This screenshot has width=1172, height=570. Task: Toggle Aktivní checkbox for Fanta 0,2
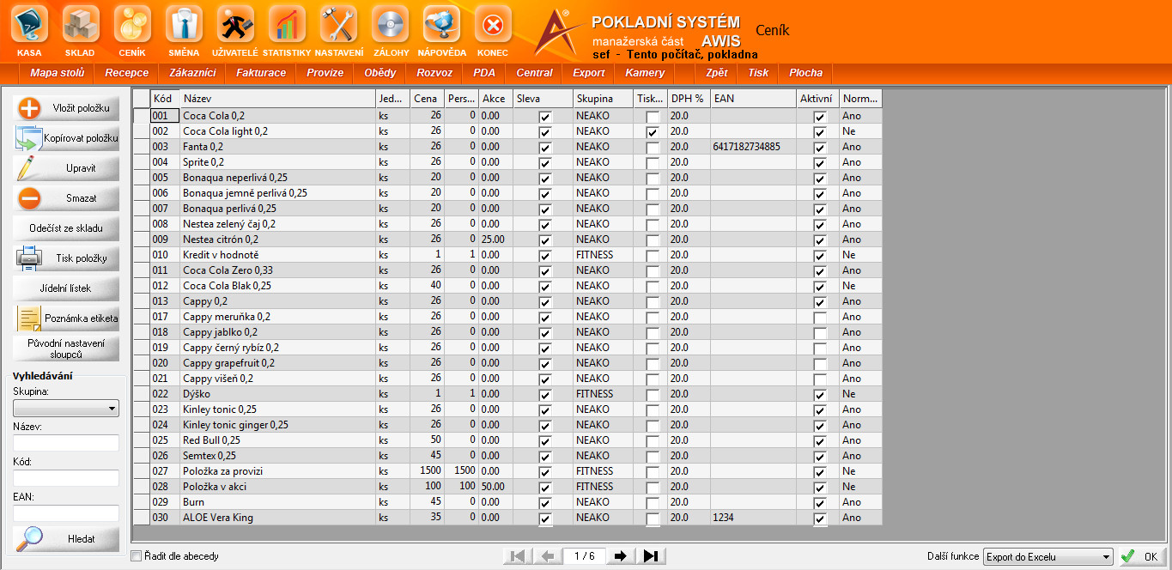[x=820, y=148]
